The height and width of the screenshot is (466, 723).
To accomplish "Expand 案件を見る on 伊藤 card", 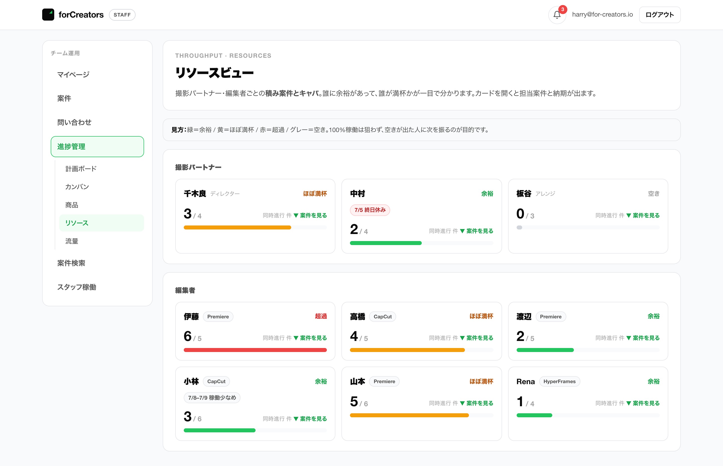I will click(x=310, y=338).
